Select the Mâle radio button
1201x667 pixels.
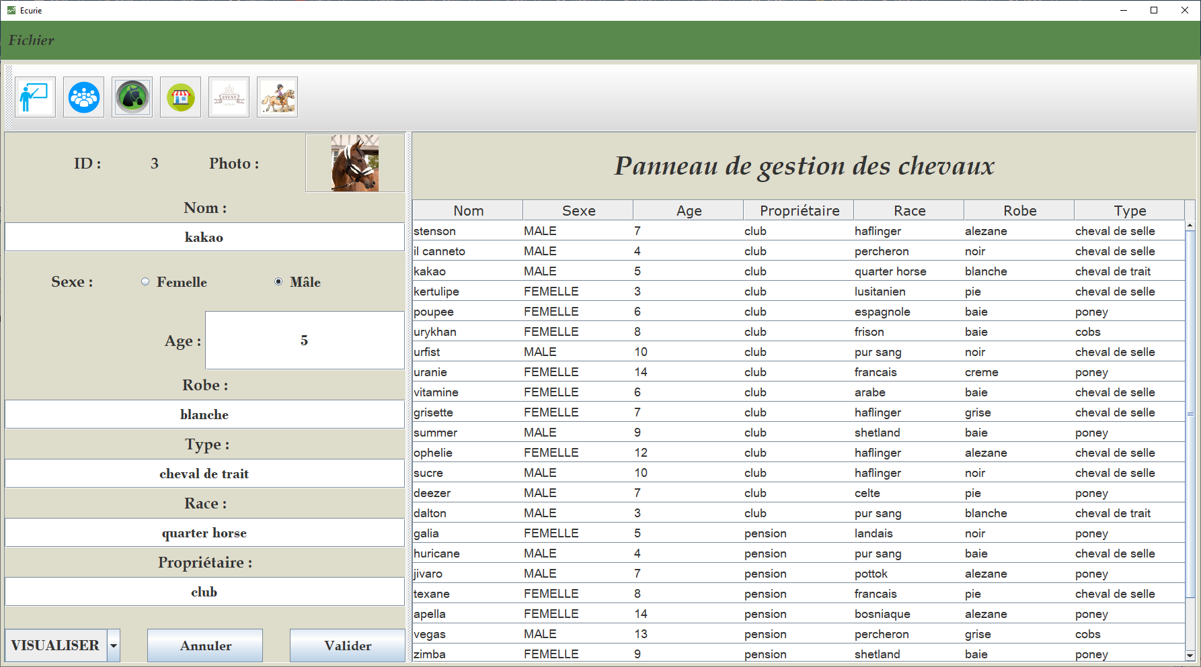278,282
